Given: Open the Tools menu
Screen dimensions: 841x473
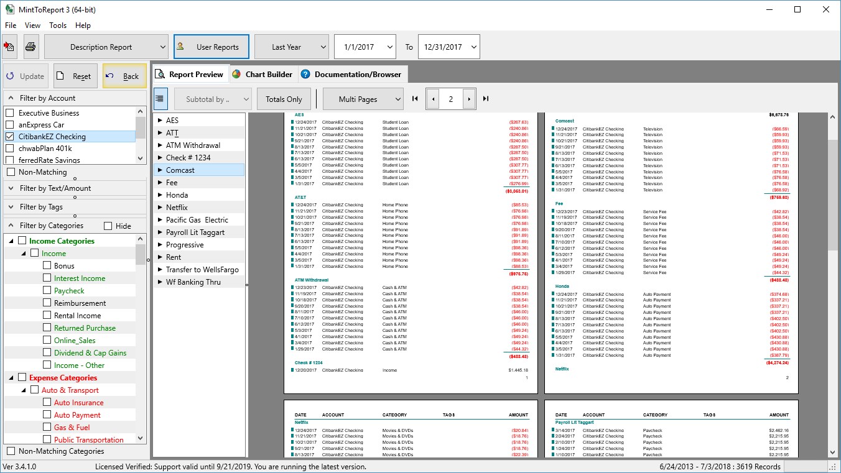Looking at the screenshot, I should pyautogui.click(x=58, y=25).
